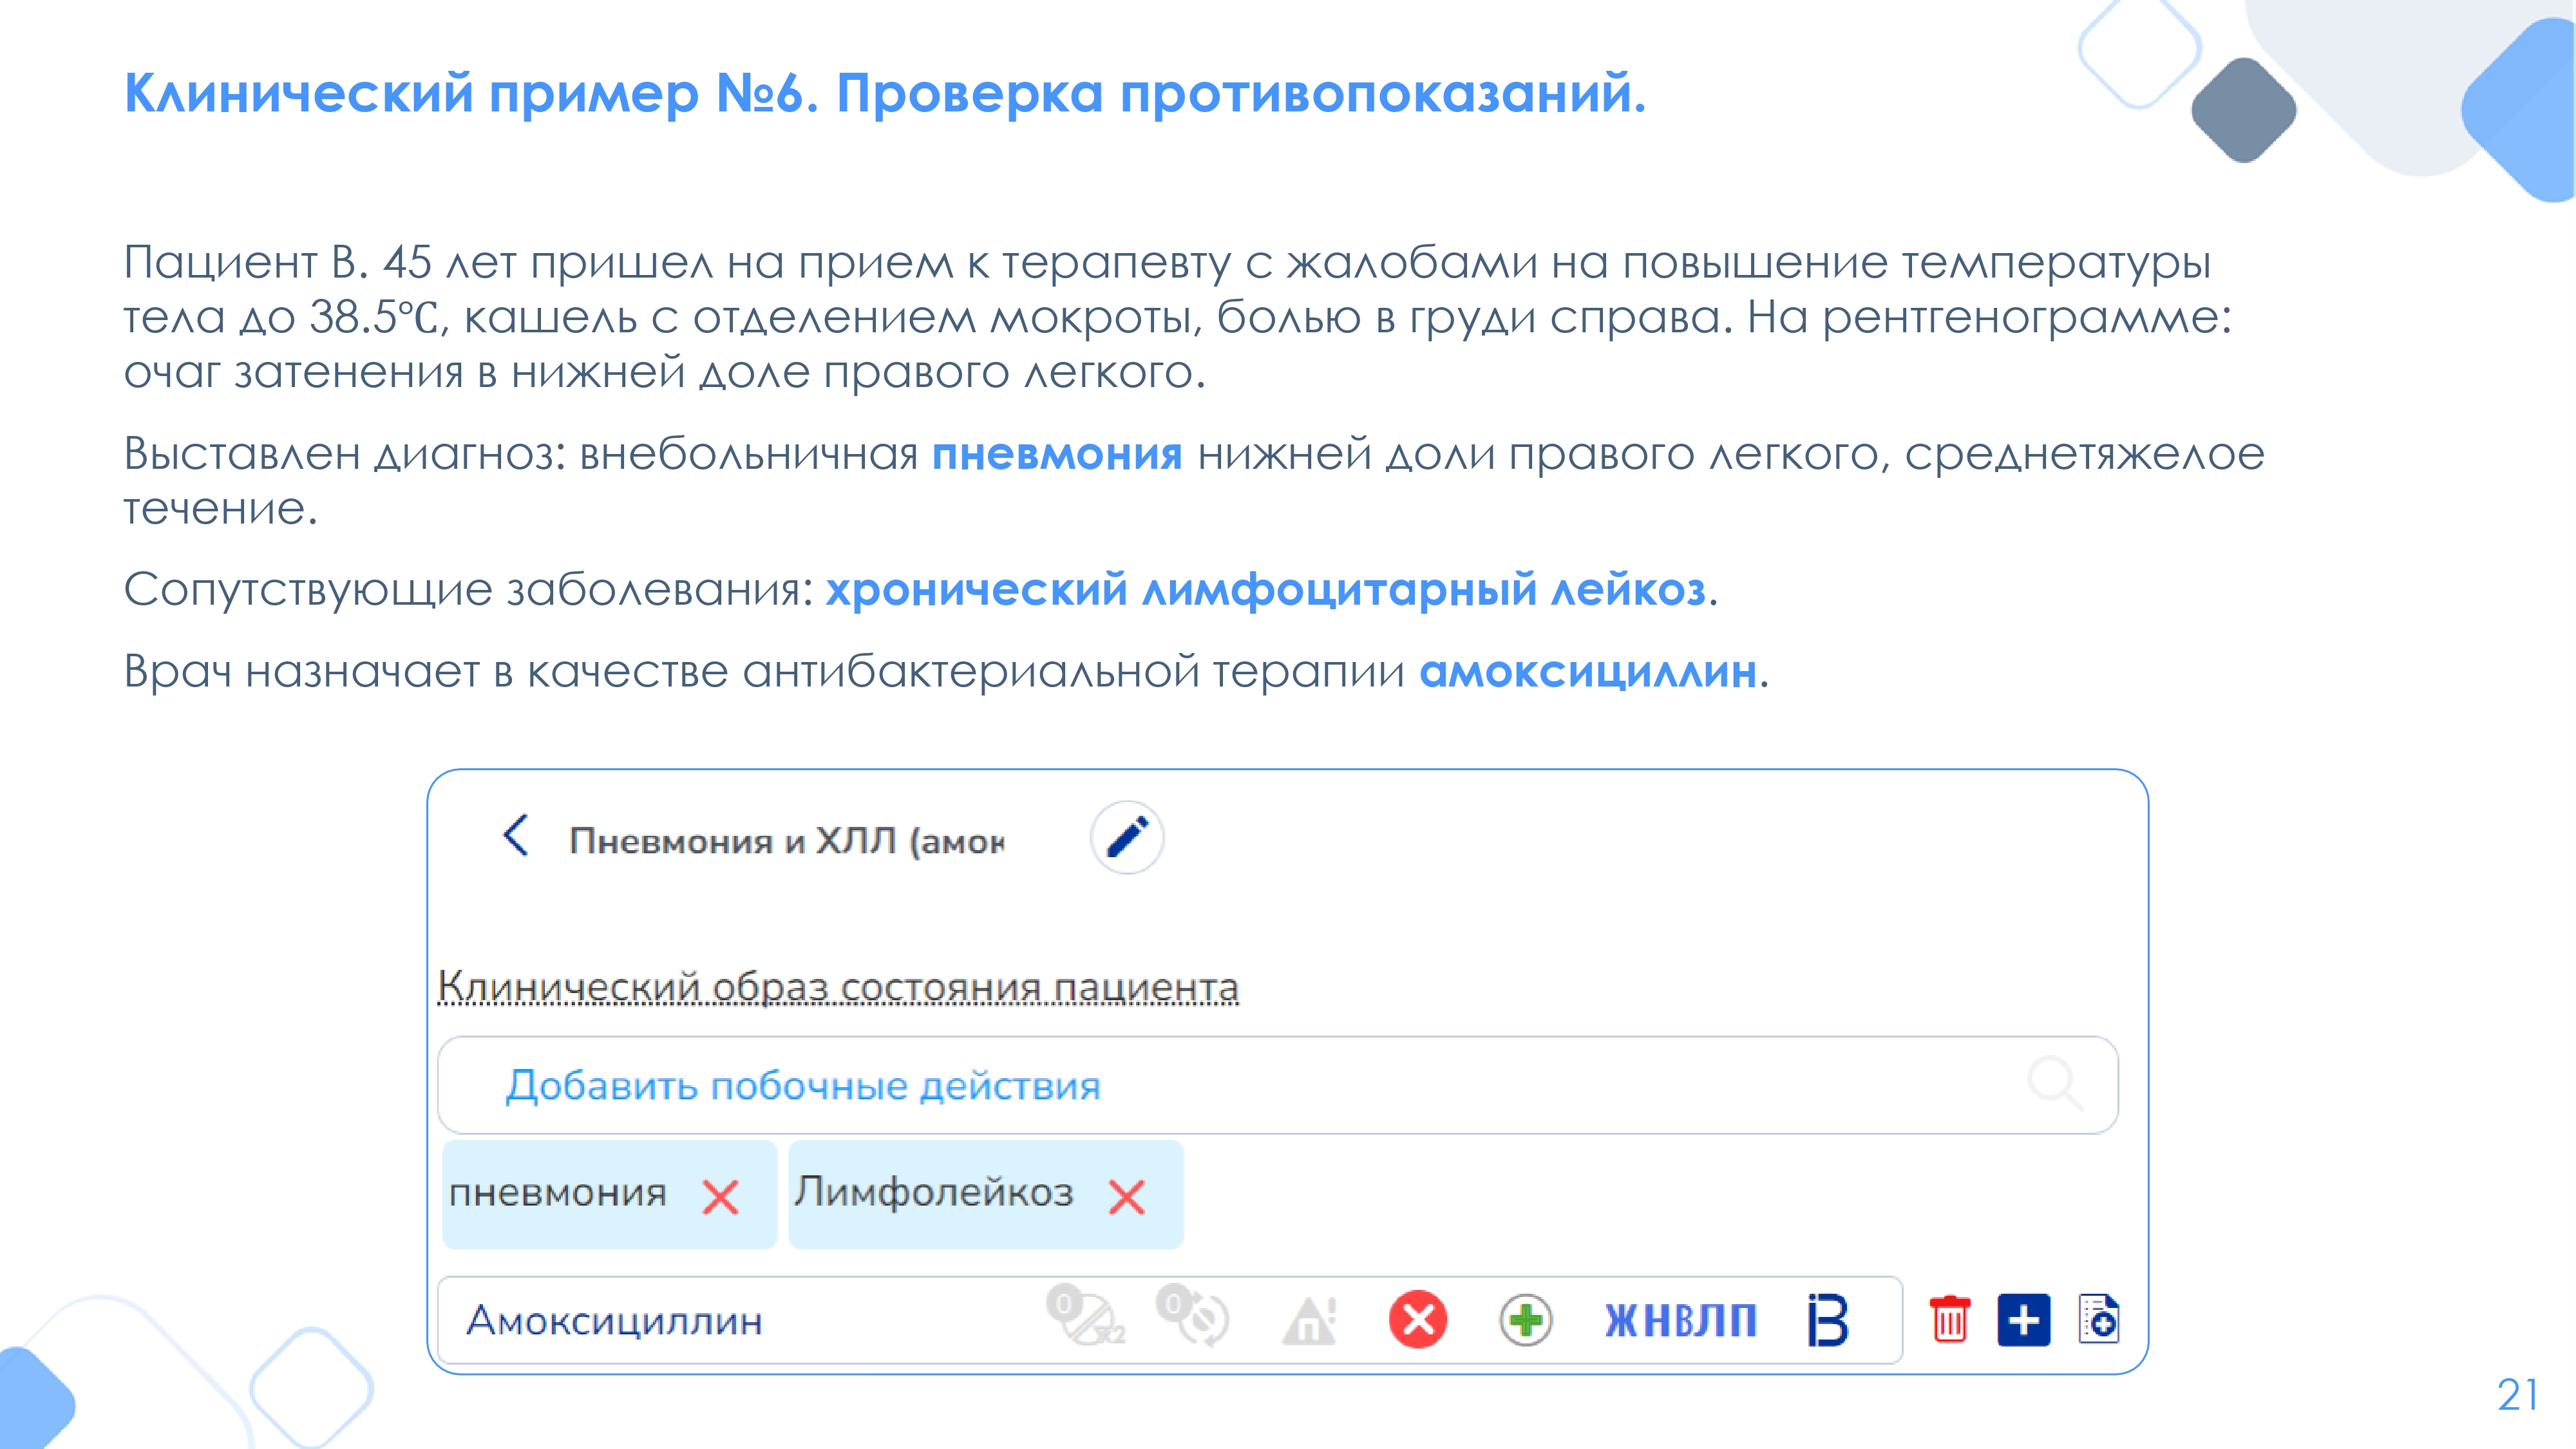Click the magnifier icon in search field
Screen dimensions: 2576x1449
[x=2055, y=1084]
